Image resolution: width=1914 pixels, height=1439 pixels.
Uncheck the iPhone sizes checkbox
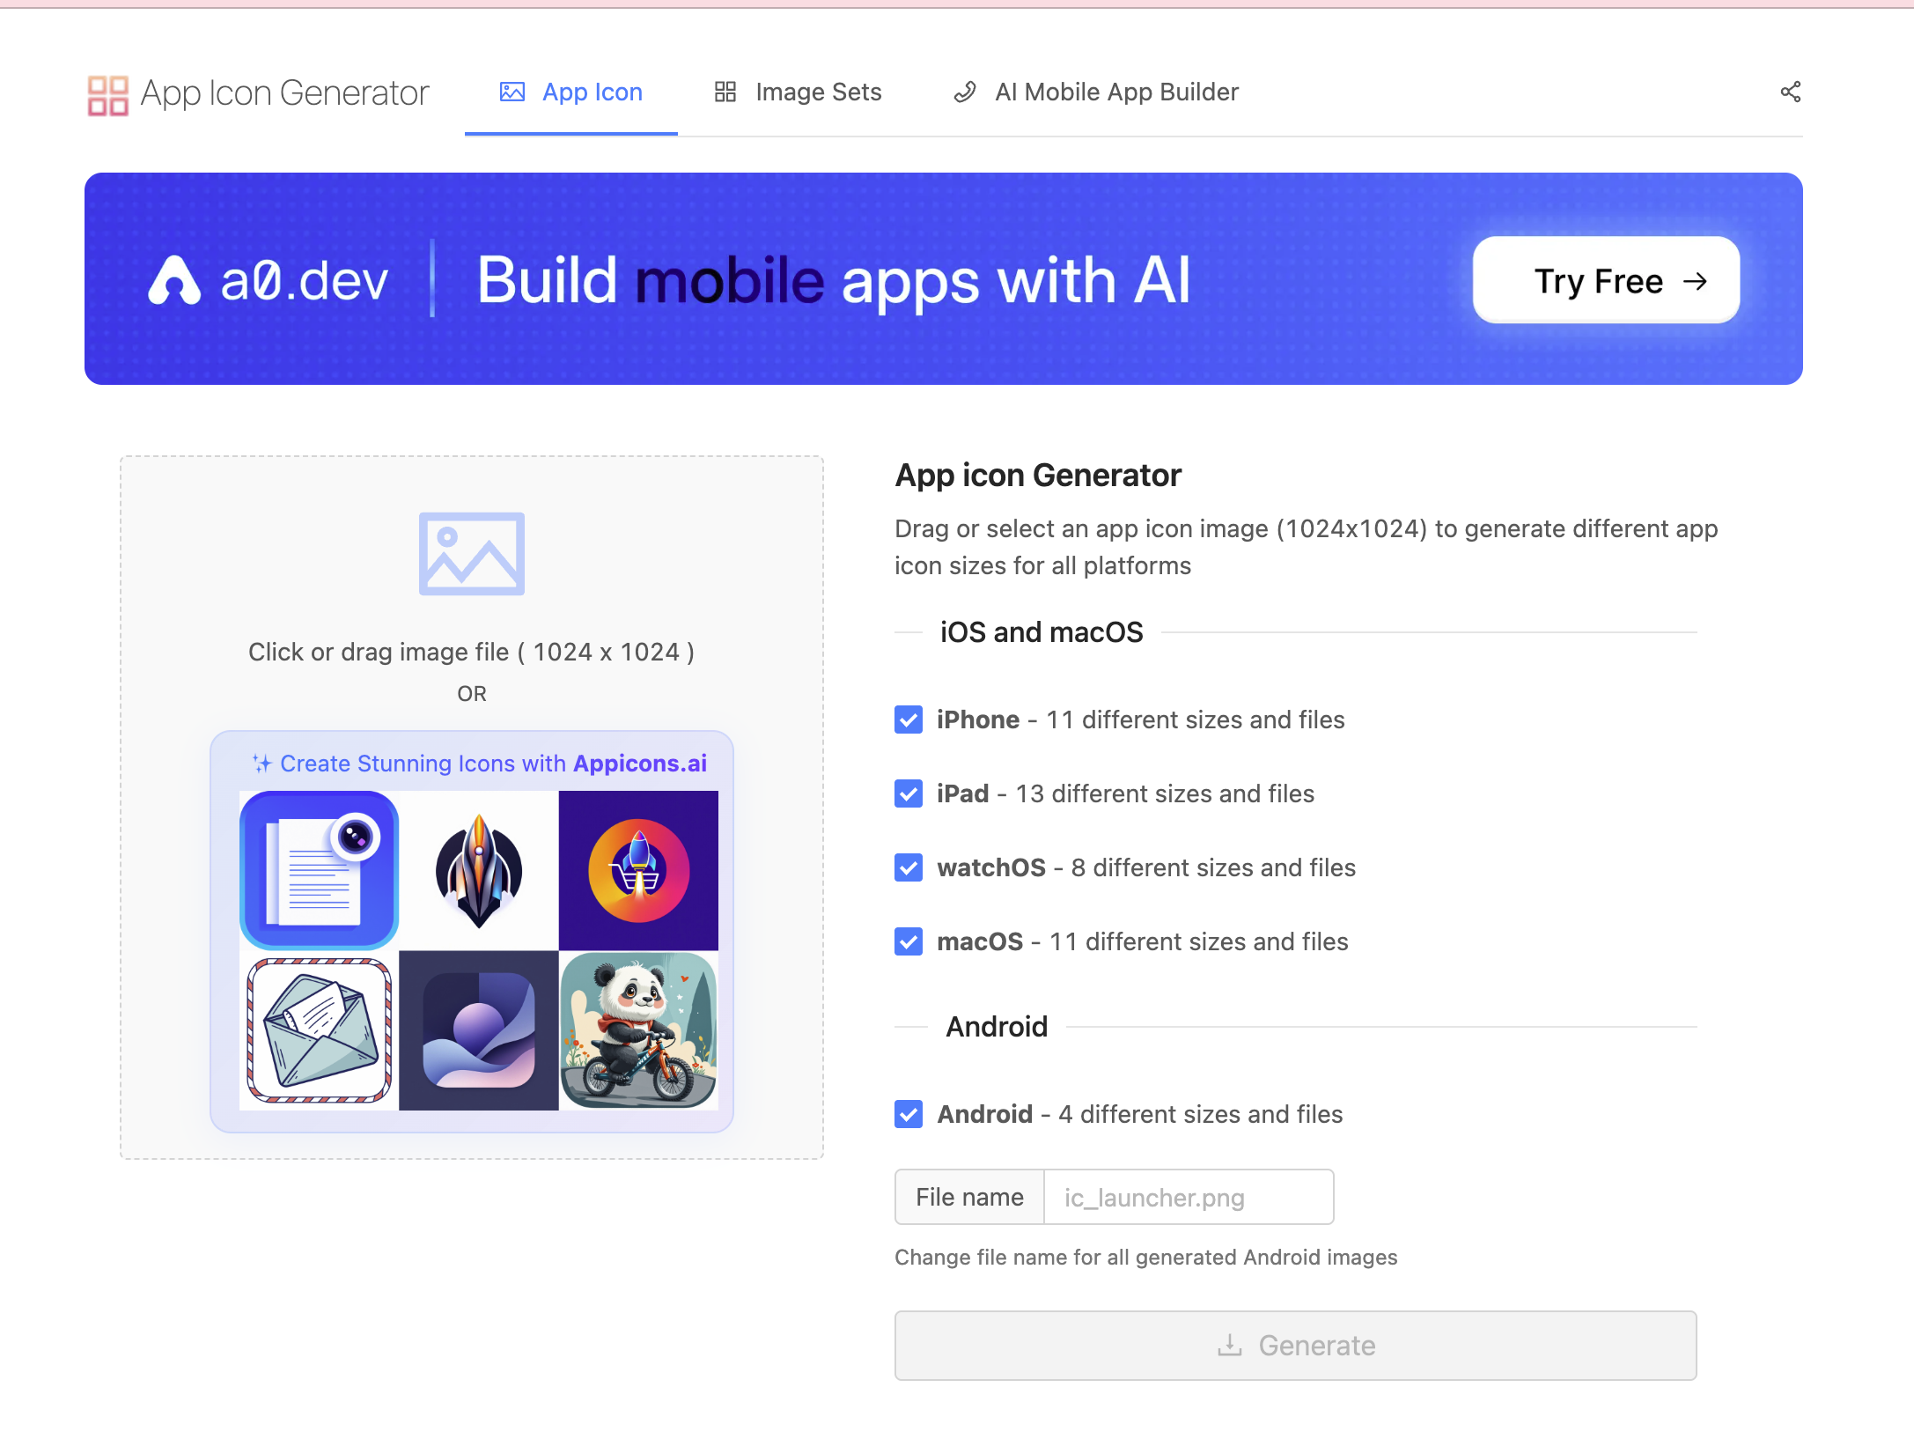pos(909,719)
